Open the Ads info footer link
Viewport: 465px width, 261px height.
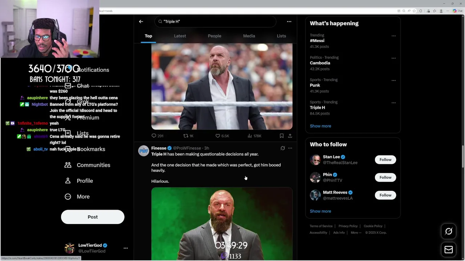pyautogui.click(x=339, y=233)
